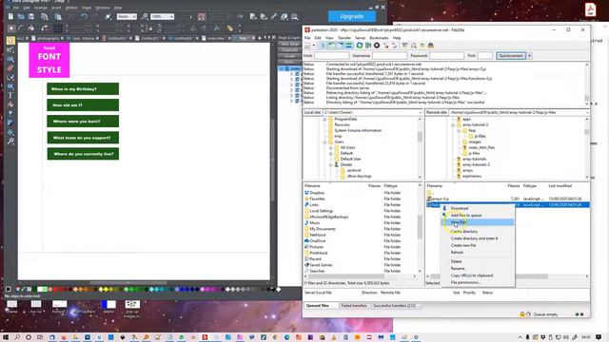Click FileZilla's cancel current operation icon
The width and height of the screenshot is (609, 342).
click(377, 46)
